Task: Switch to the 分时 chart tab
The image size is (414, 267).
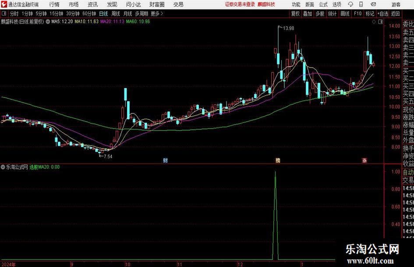Action: pos(14,14)
